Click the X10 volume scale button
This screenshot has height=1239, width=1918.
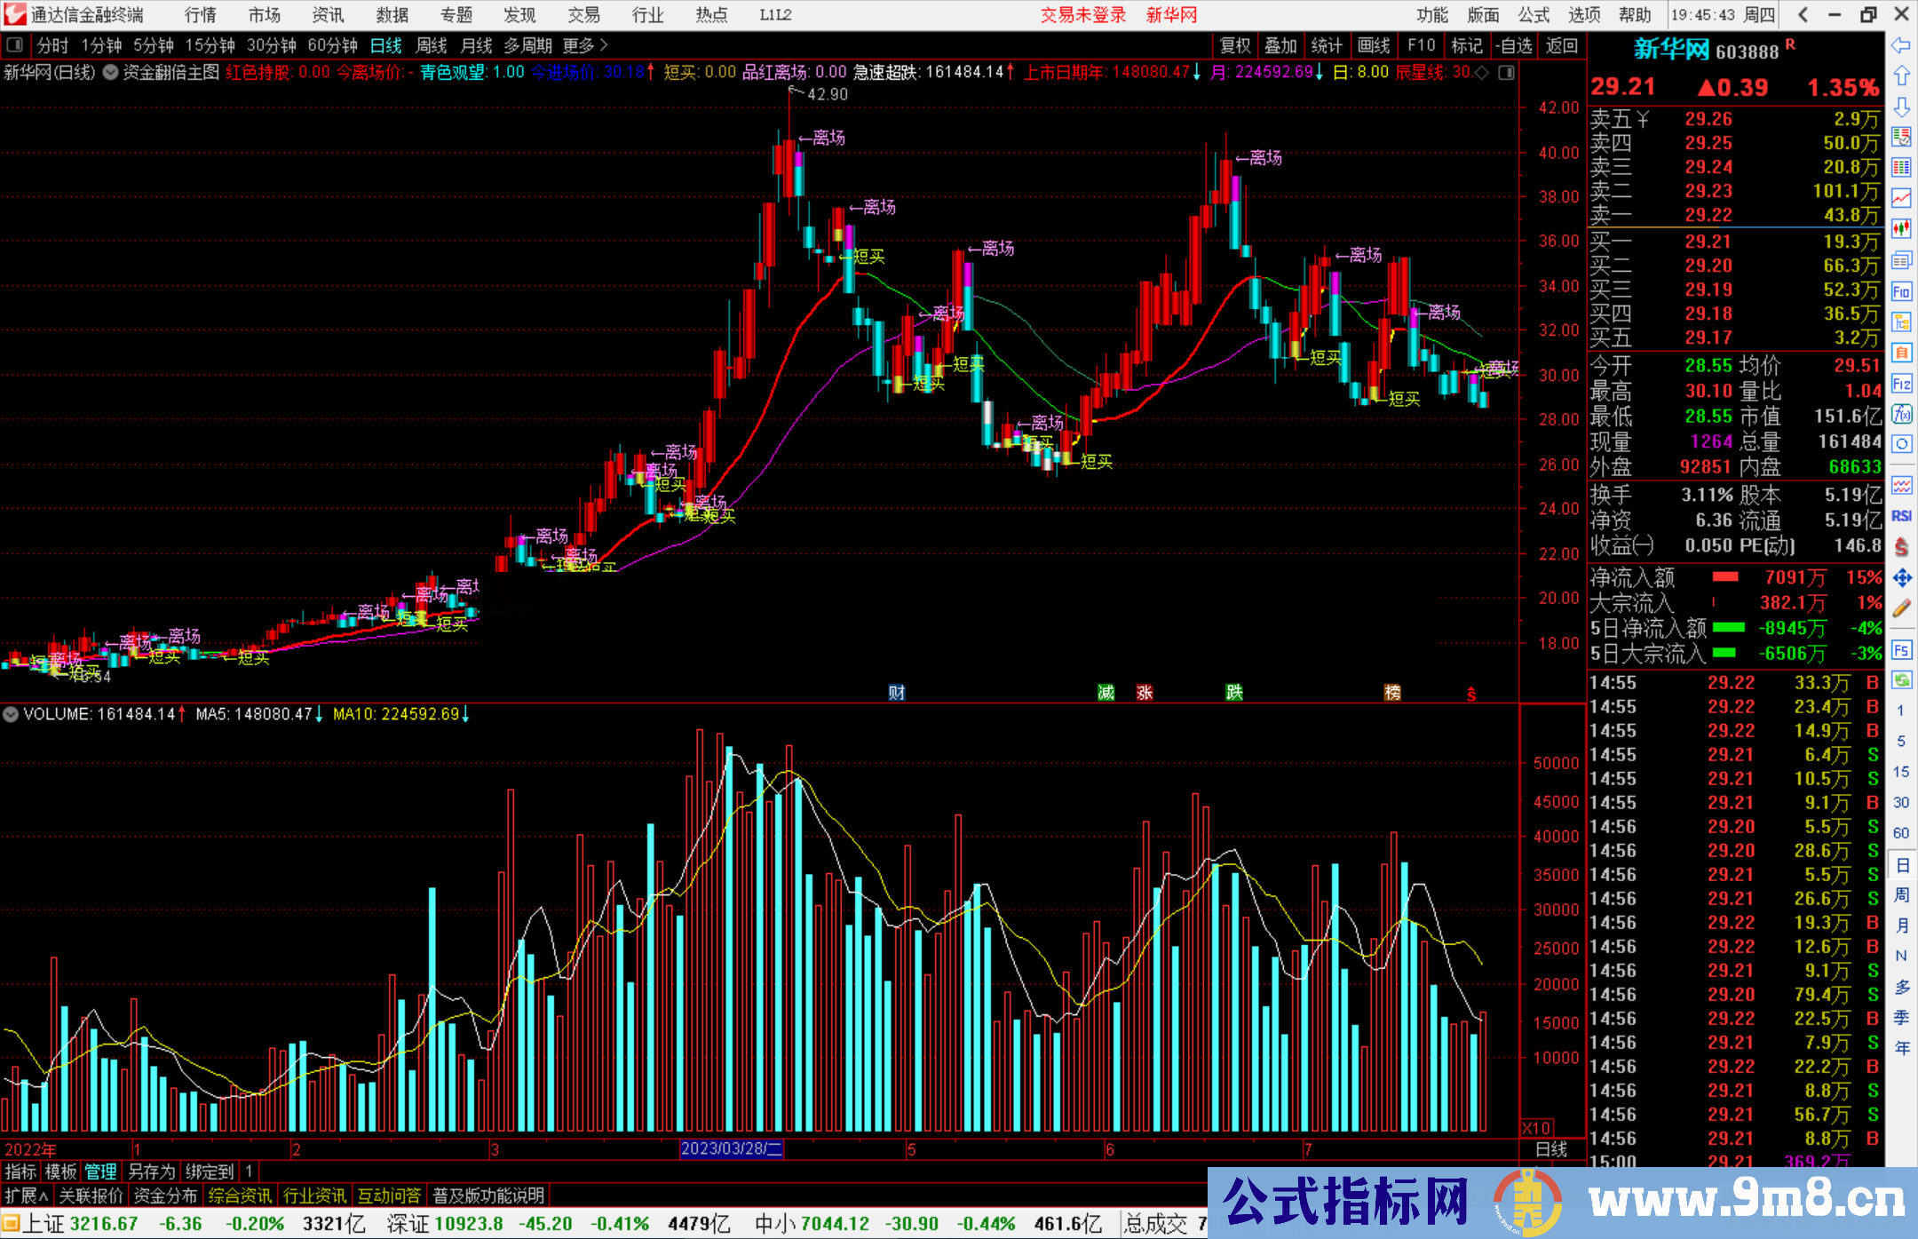click(1536, 1127)
